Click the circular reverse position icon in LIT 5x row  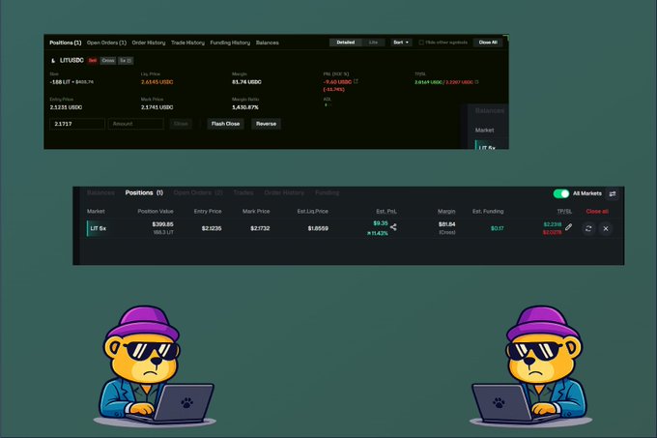click(x=588, y=228)
